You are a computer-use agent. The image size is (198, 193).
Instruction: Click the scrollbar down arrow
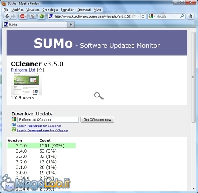click(x=194, y=189)
